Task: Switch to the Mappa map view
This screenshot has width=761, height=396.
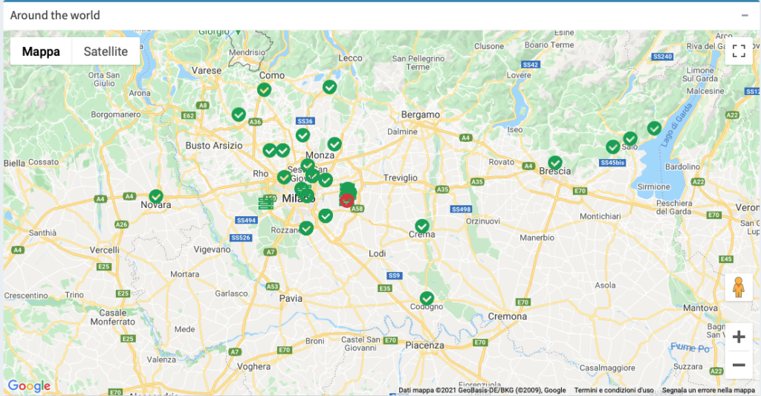Action: tap(41, 51)
